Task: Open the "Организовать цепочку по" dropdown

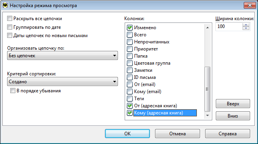Action: (62, 56)
